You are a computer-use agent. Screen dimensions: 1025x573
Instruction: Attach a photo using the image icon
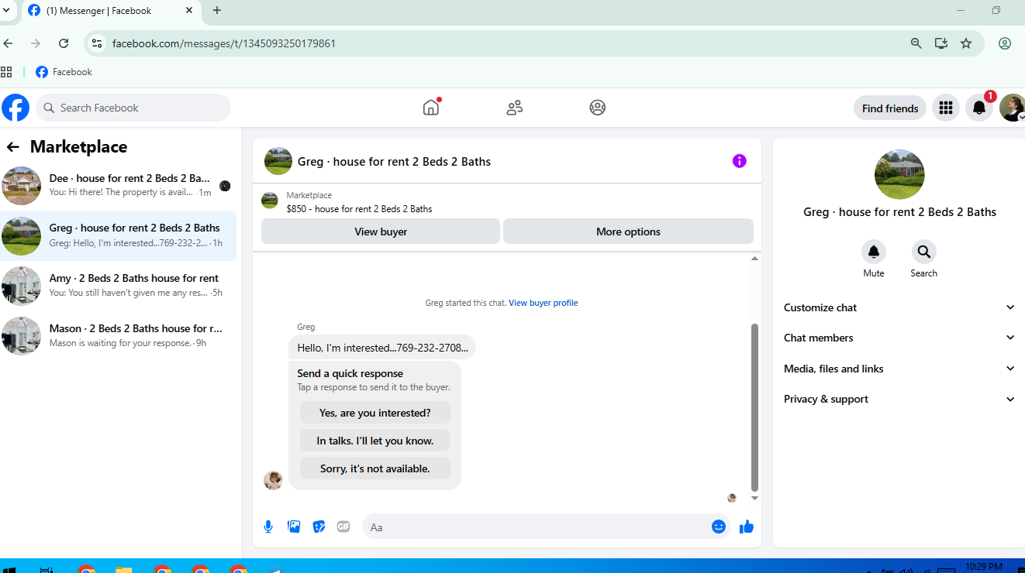(x=294, y=527)
